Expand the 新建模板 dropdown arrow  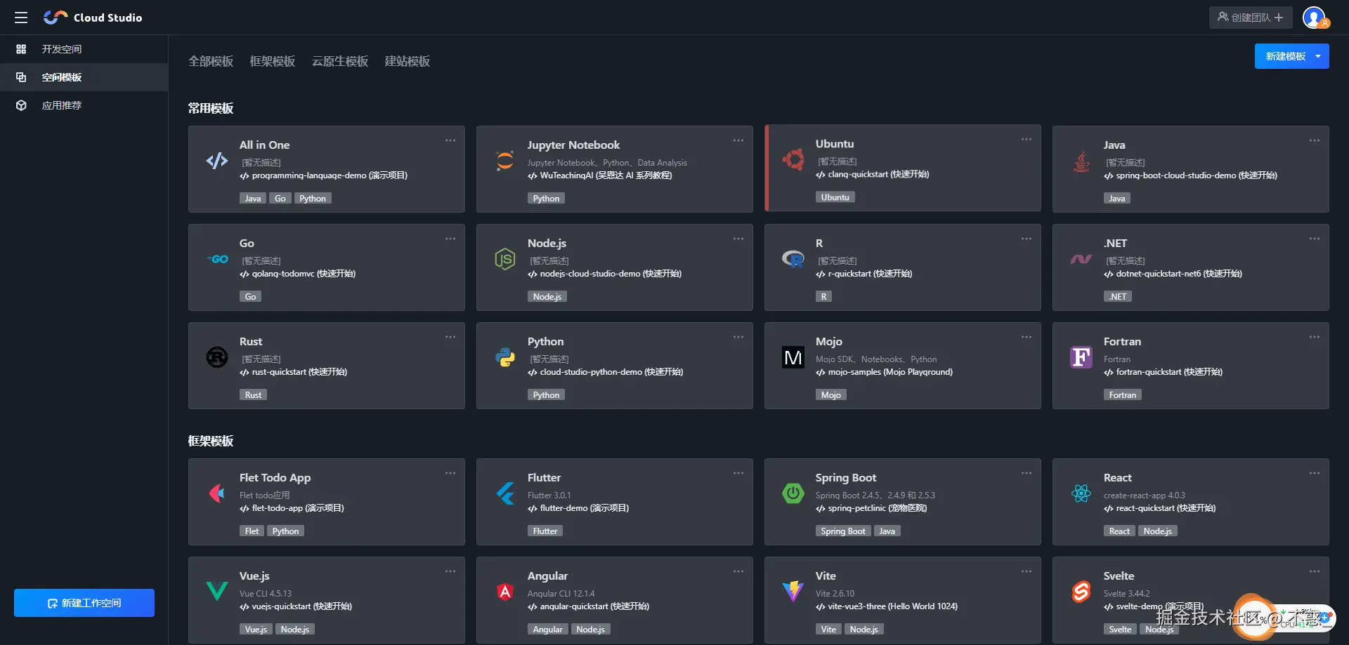[x=1318, y=56]
